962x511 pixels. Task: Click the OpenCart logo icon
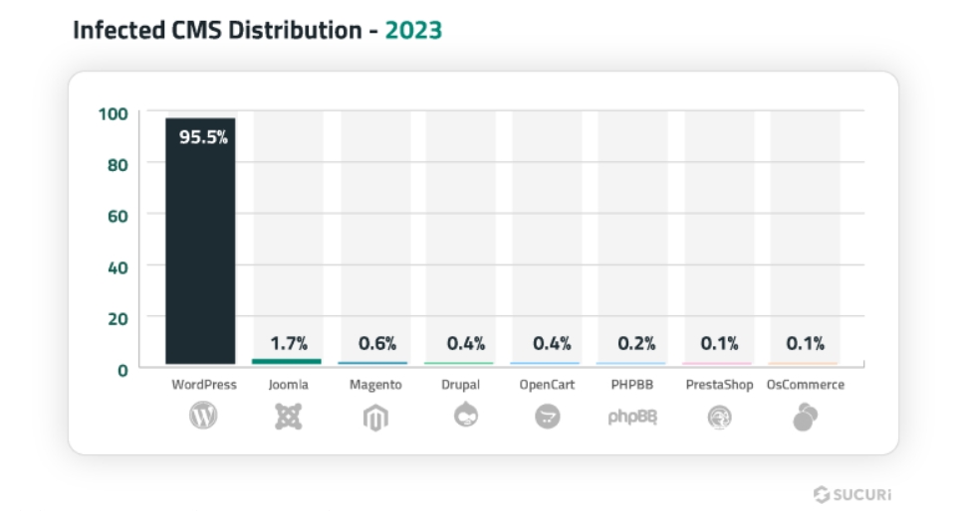547,418
